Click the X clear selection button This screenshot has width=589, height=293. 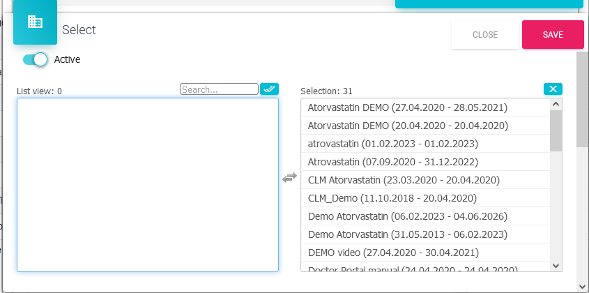(x=553, y=89)
